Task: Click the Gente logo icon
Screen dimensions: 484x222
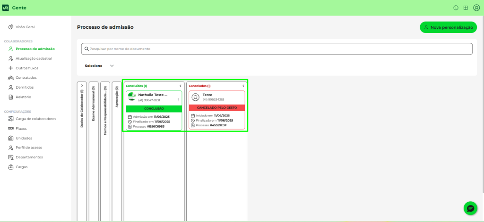Action: click(x=6, y=8)
